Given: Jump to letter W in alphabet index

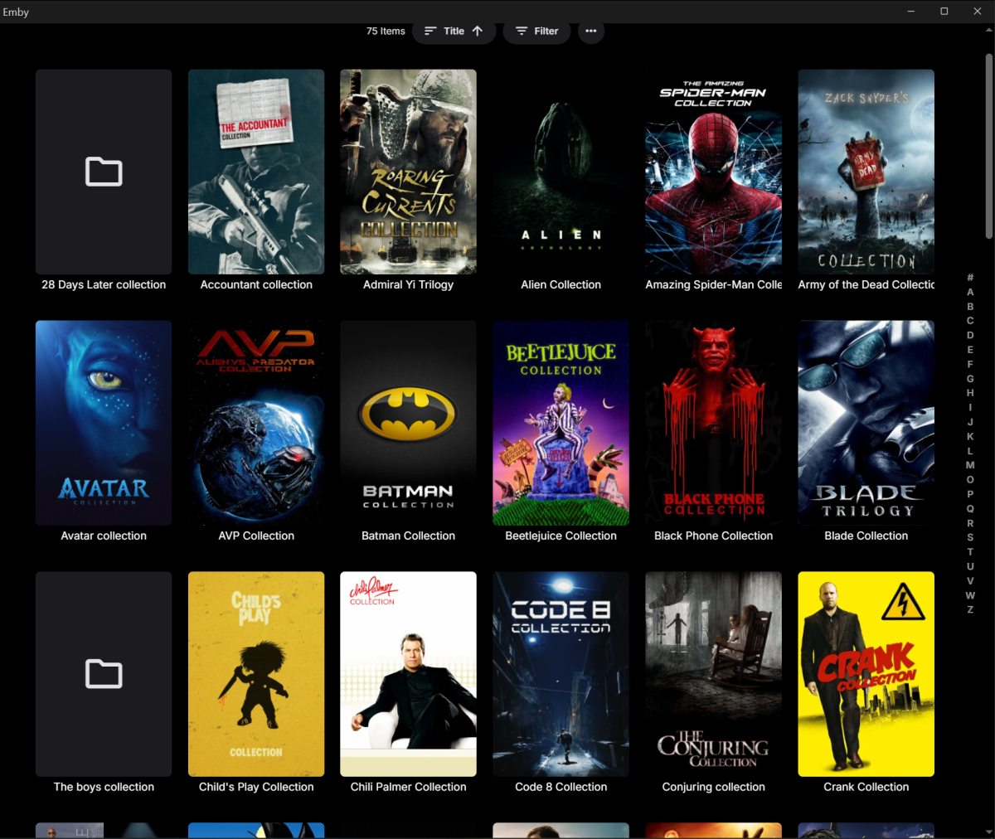Looking at the screenshot, I should [x=970, y=595].
